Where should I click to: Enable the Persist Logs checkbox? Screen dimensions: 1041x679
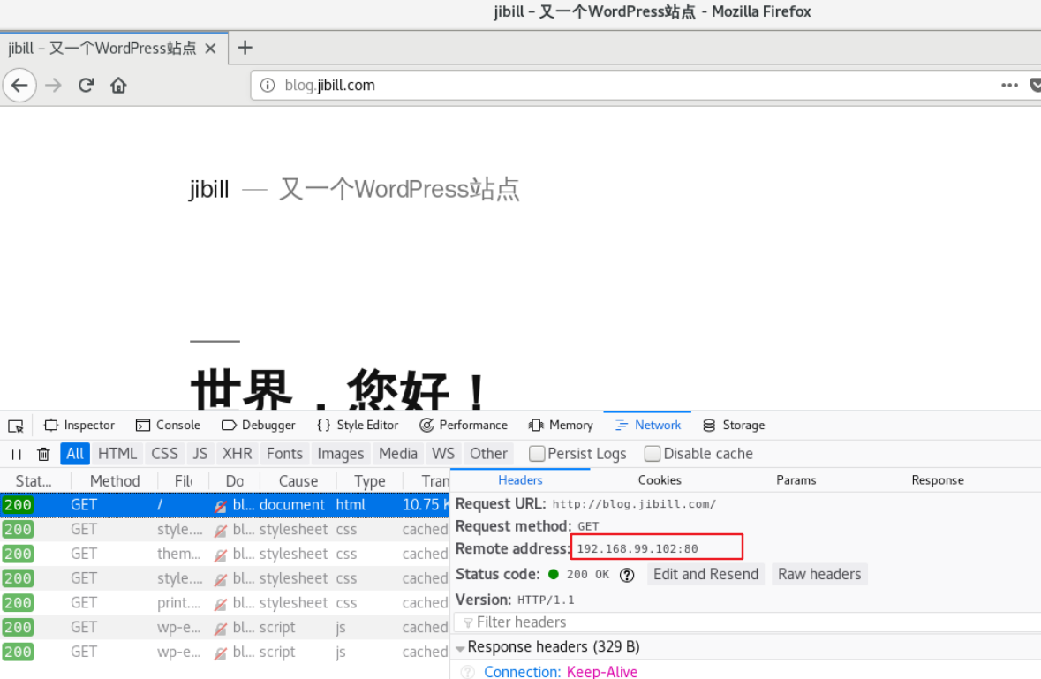537,454
